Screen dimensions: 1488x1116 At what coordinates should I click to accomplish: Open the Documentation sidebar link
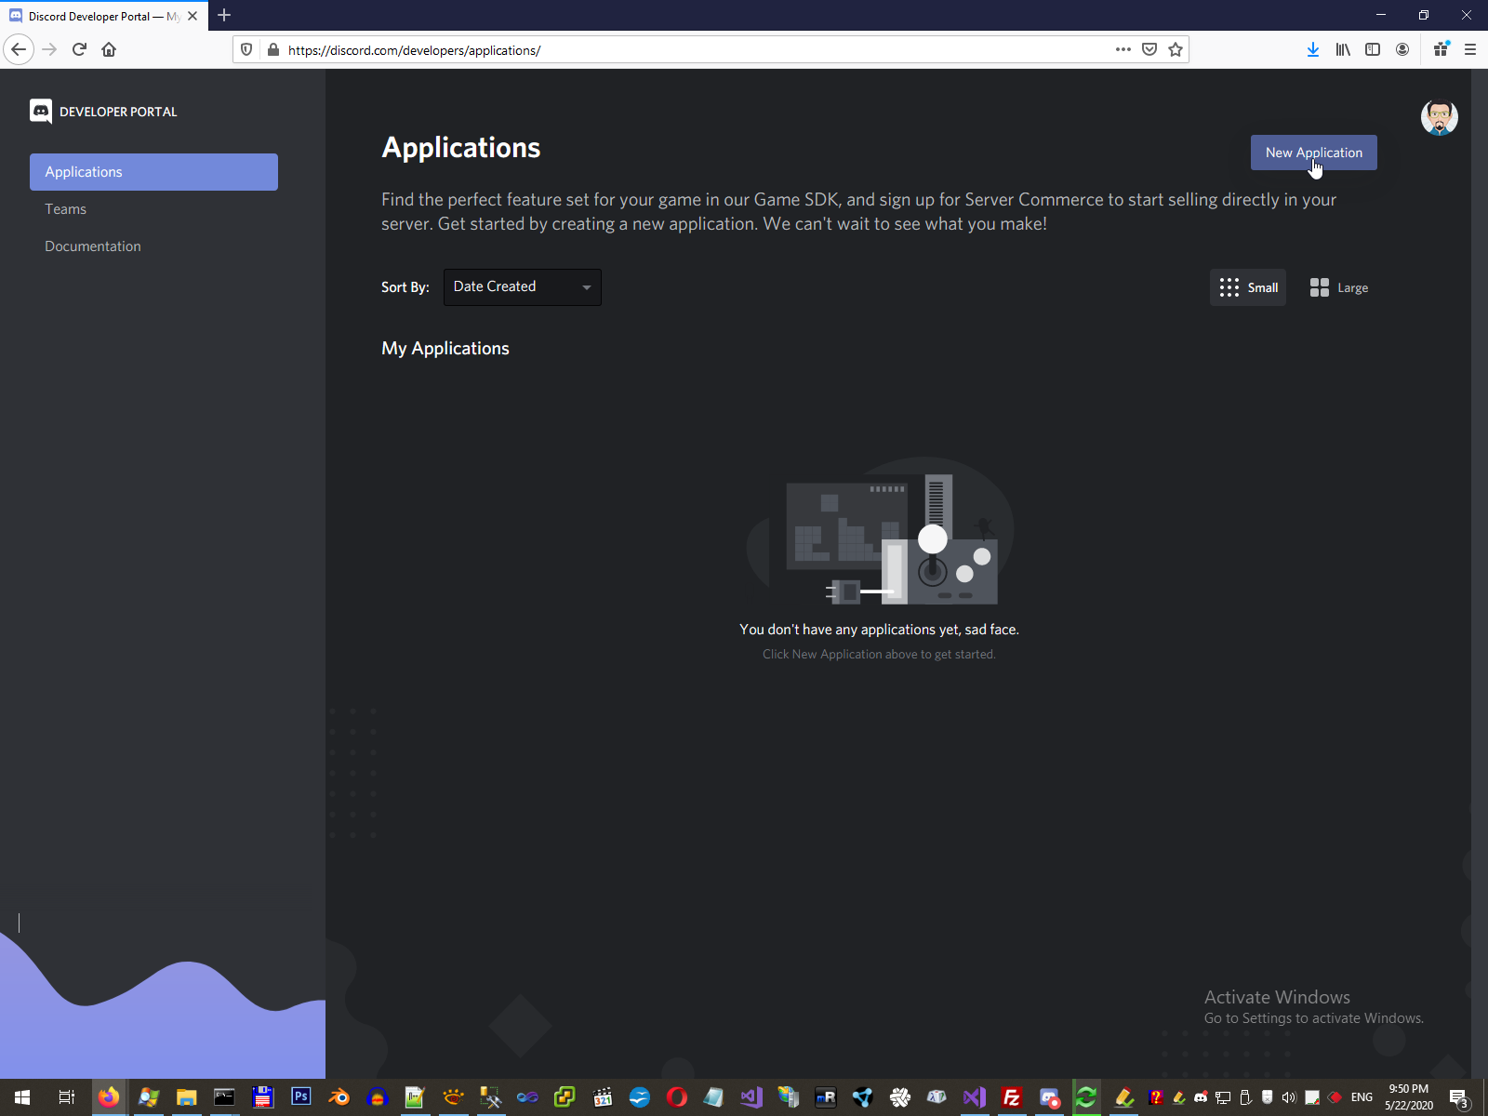[153, 246]
